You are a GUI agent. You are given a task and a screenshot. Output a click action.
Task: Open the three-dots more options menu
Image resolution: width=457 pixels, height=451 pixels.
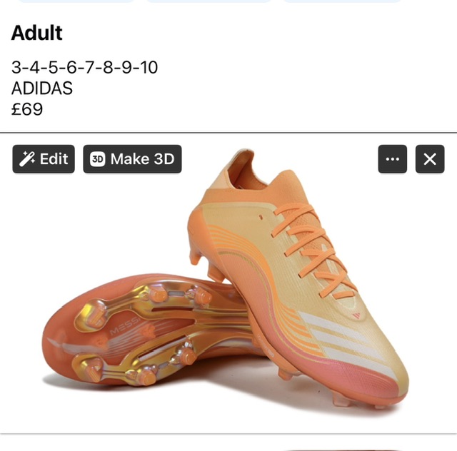[392, 159]
